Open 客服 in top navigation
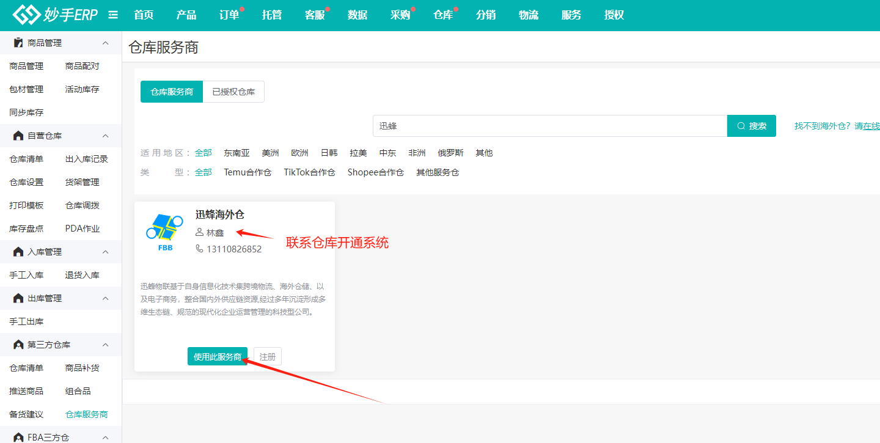Image resolution: width=880 pixels, height=443 pixels. (x=315, y=15)
